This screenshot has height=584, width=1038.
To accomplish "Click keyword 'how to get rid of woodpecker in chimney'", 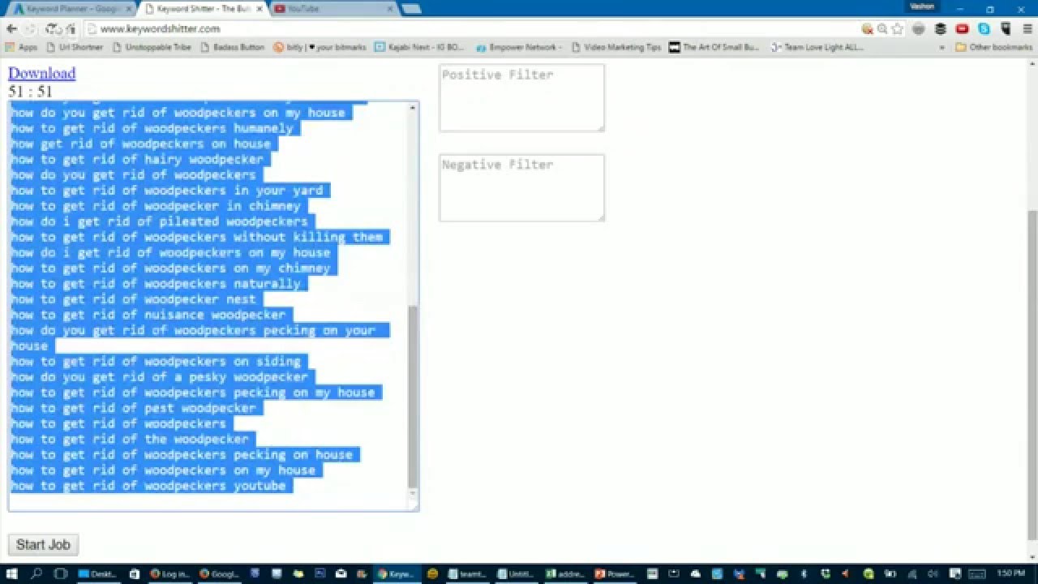I will pyautogui.click(x=156, y=206).
